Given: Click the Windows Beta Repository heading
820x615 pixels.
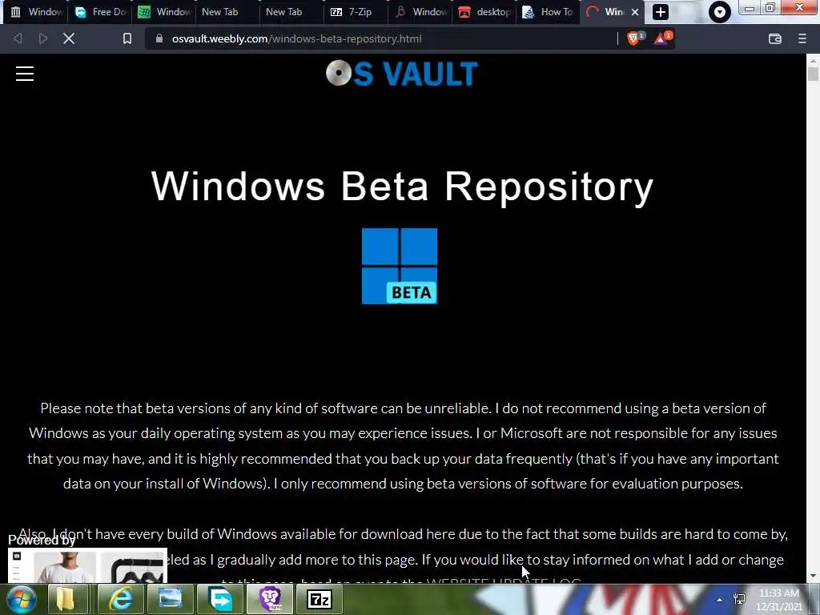Looking at the screenshot, I should click(x=402, y=186).
